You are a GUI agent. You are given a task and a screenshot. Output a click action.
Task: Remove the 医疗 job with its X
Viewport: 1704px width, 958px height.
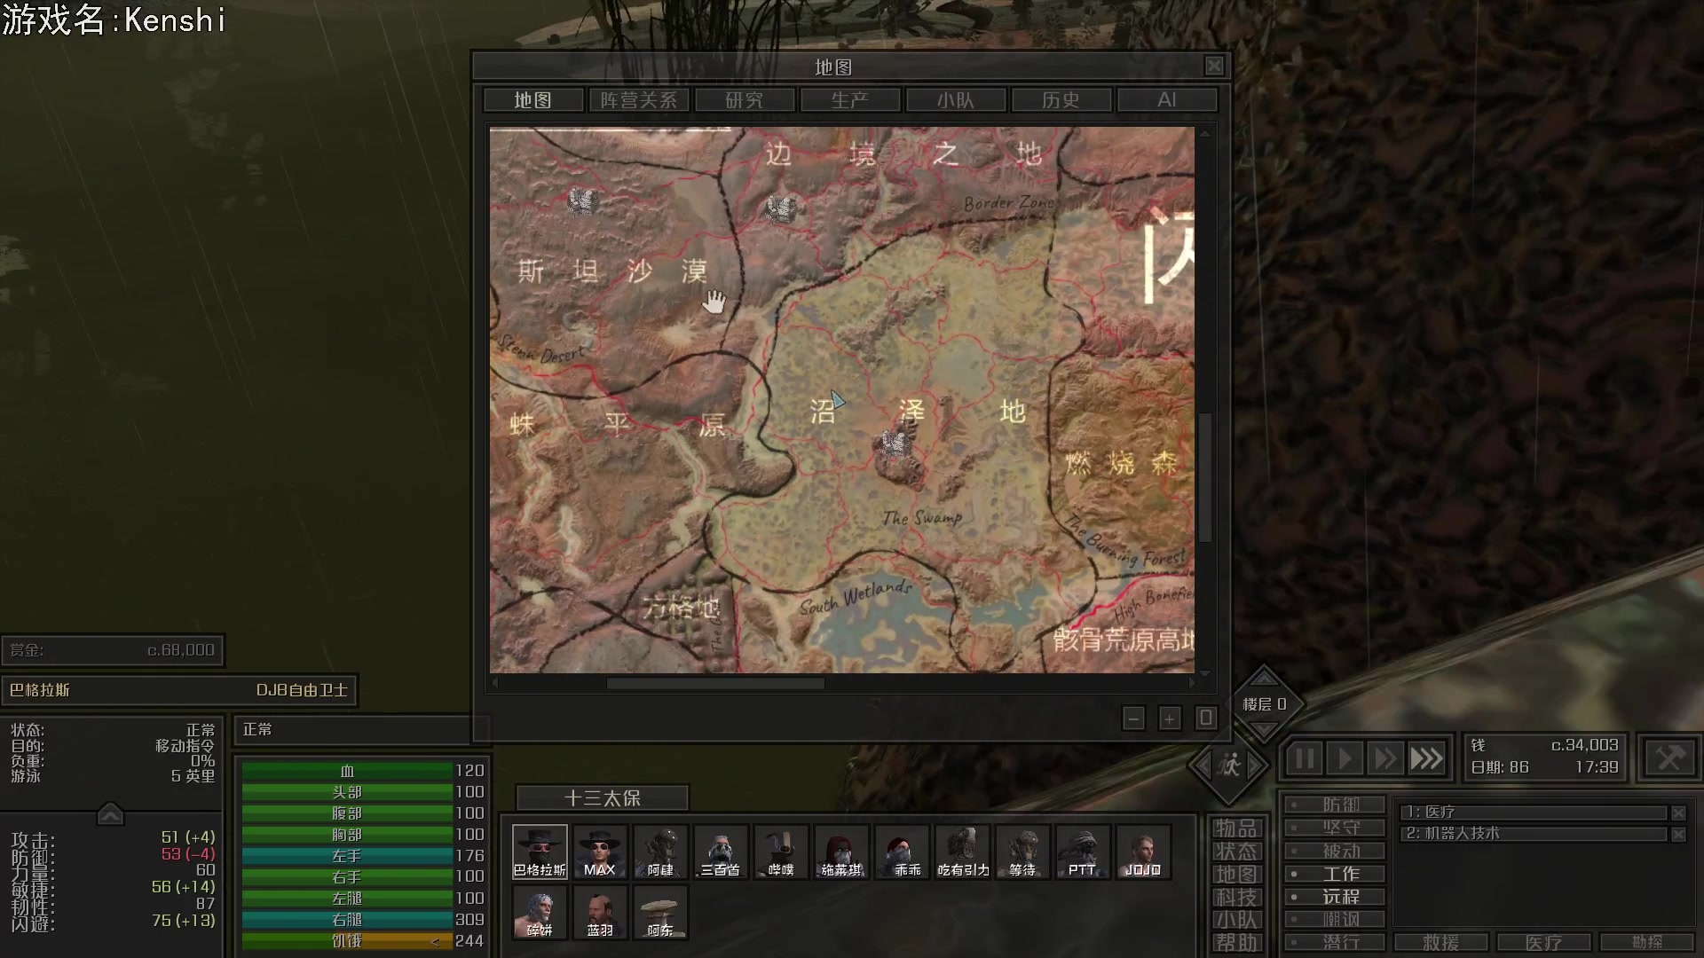pos(1678,813)
